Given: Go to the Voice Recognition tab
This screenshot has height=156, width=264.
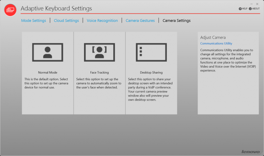Looking at the screenshot, I should [102, 21].
